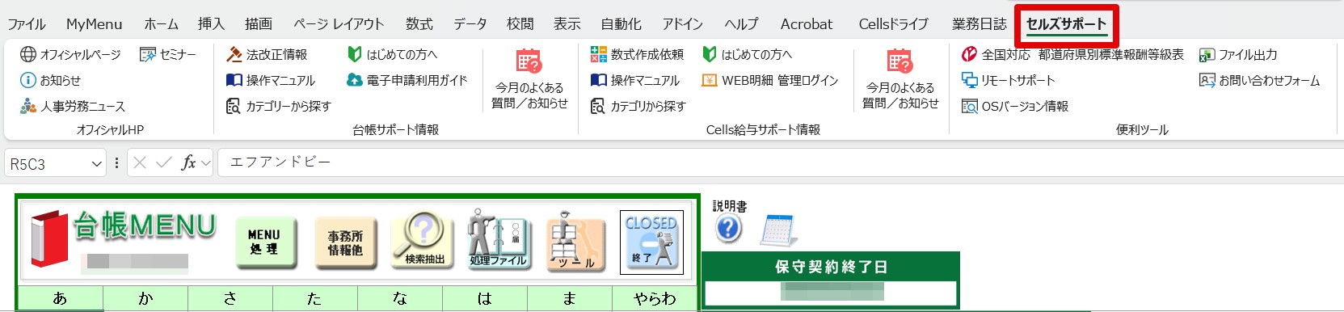Image resolution: width=1344 pixels, height=312 pixels.
Task: Click 今月のよくある質問 in Cells給与サポート情報
Action: click(900, 78)
